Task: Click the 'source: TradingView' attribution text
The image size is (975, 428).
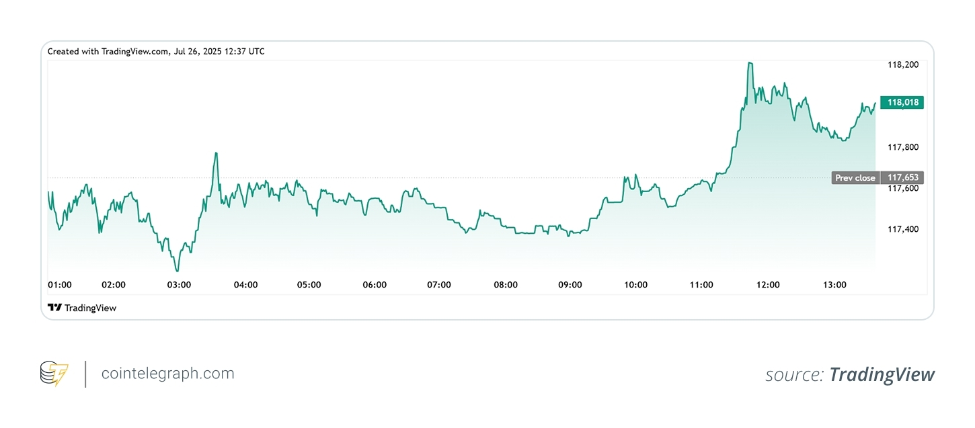Action: click(x=850, y=375)
